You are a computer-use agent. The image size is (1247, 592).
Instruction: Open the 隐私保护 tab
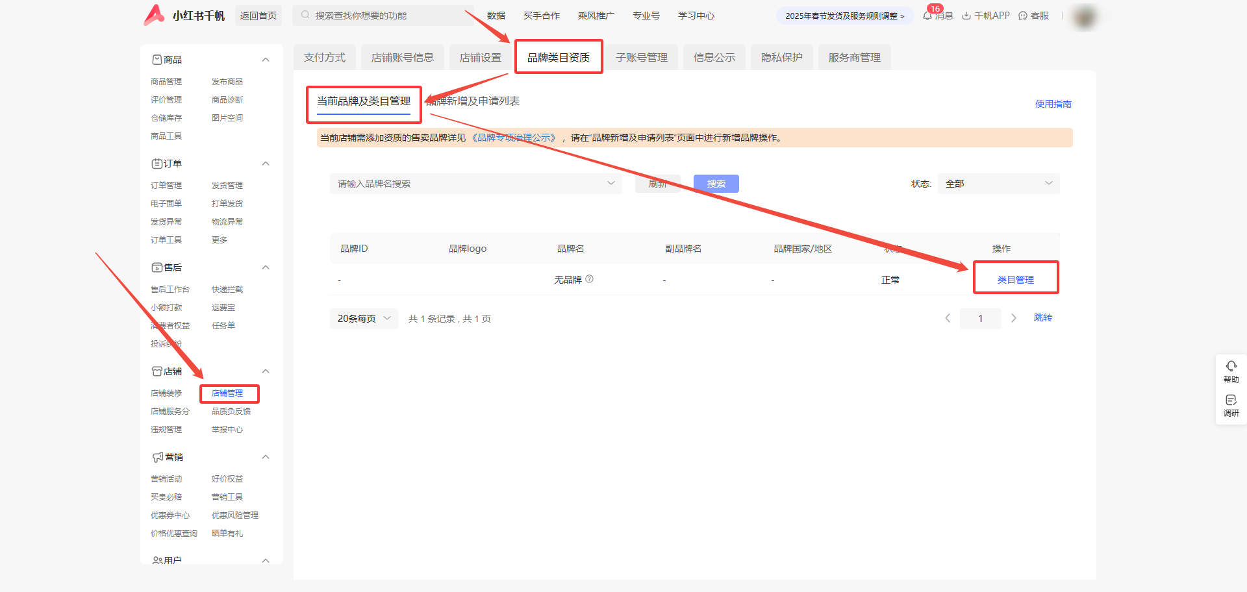[782, 57]
